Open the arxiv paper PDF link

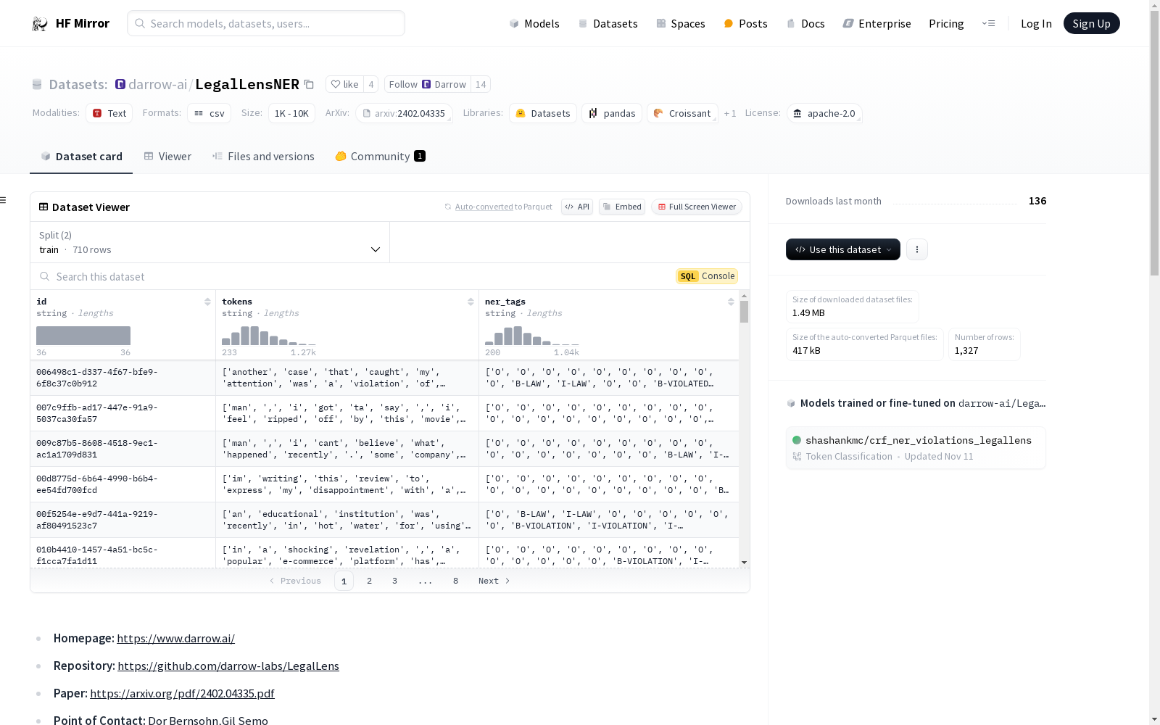pyautogui.click(x=182, y=694)
